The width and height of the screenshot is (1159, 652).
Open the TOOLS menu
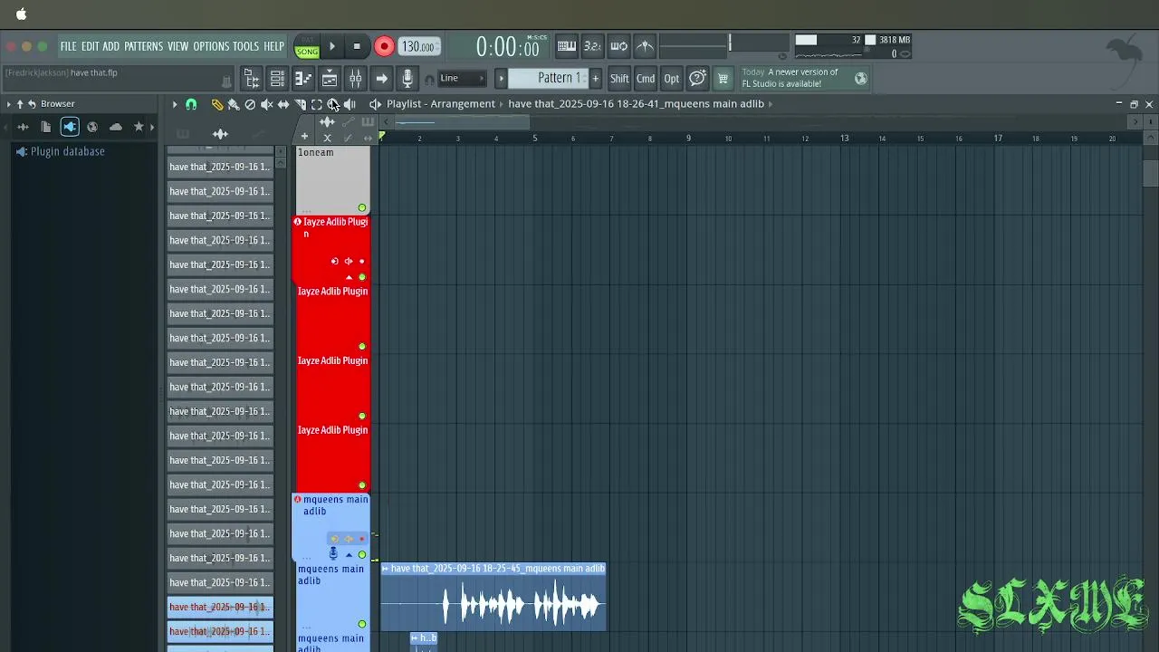point(245,46)
